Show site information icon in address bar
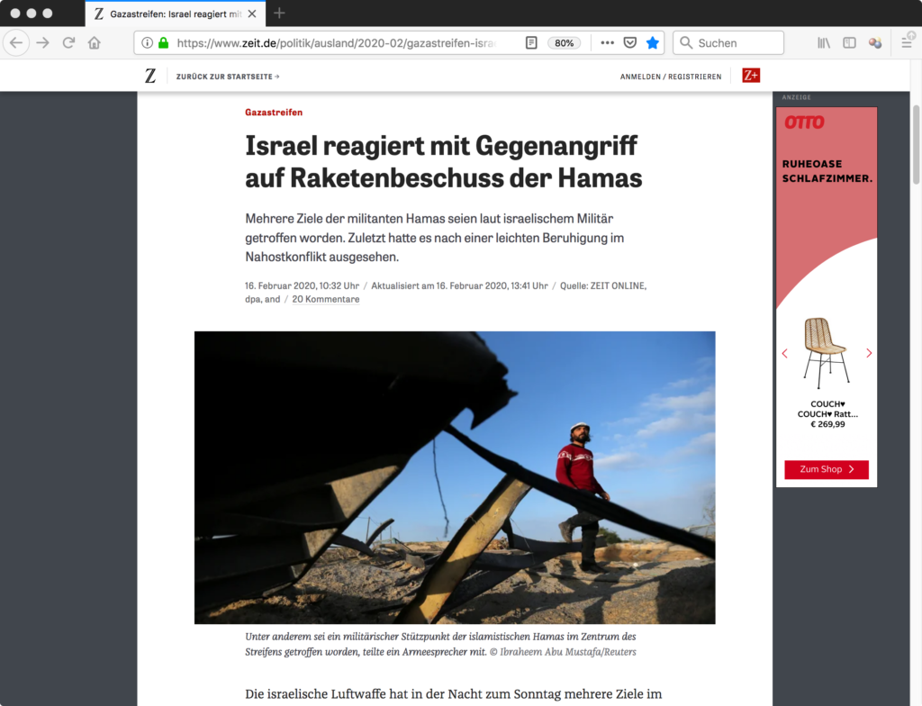This screenshot has height=706, width=922. [x=147, y=43]
